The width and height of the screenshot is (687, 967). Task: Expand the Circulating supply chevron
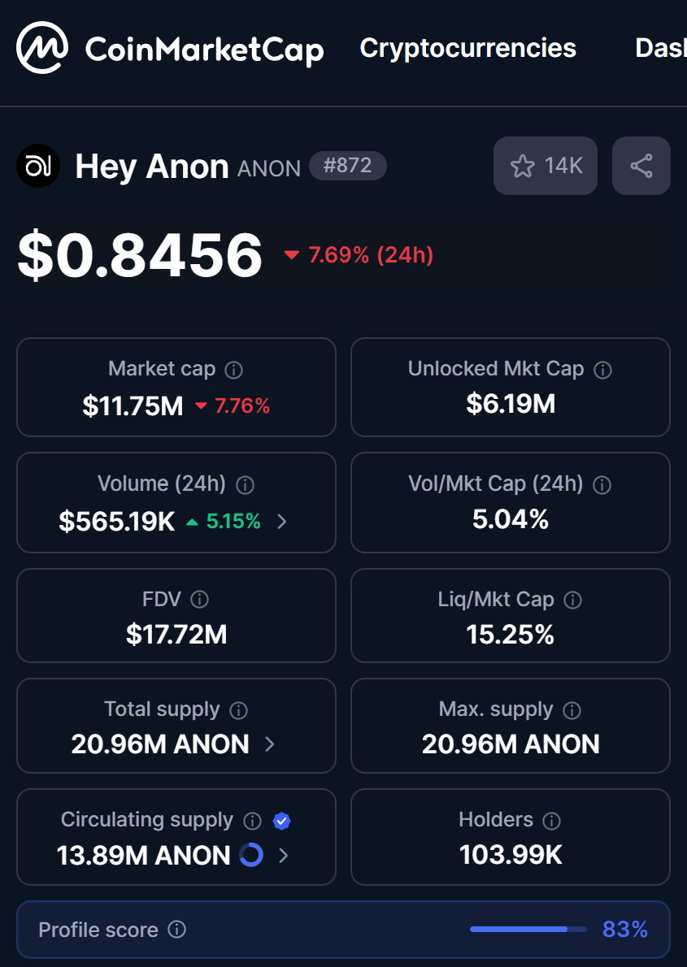pos(283,855)
